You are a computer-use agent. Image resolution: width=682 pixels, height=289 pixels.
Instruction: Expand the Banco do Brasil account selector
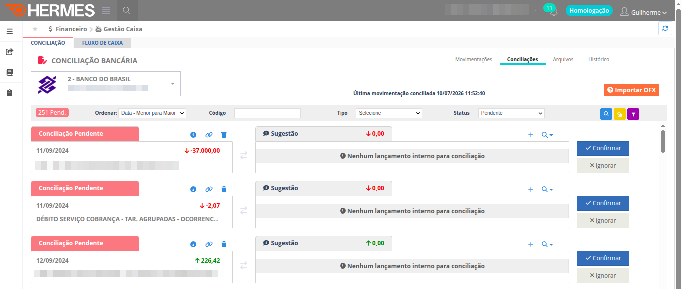pyautogui.click(x=105, y=84)
